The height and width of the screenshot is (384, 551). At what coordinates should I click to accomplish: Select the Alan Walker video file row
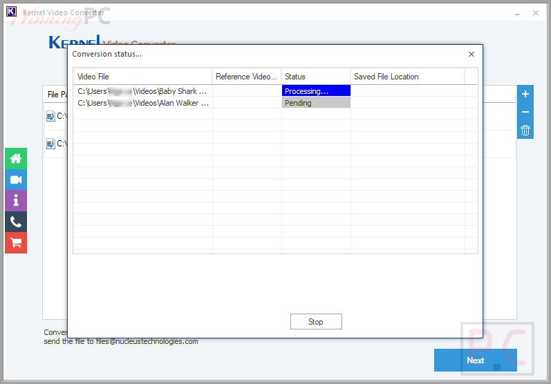click(x=275, y=103)
